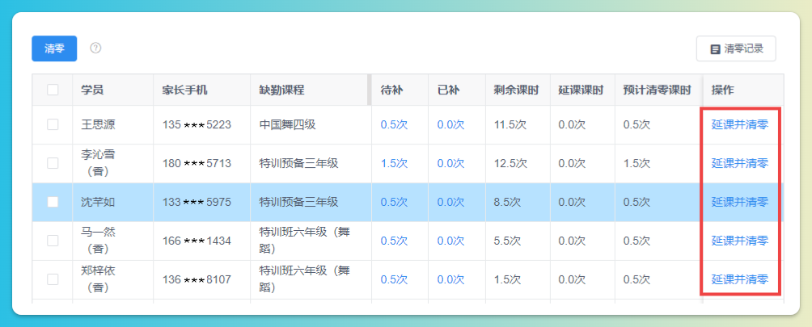This screenshot has height=327, width=812.
Task: Select student name 沈芊如
Action: [99, 202]
